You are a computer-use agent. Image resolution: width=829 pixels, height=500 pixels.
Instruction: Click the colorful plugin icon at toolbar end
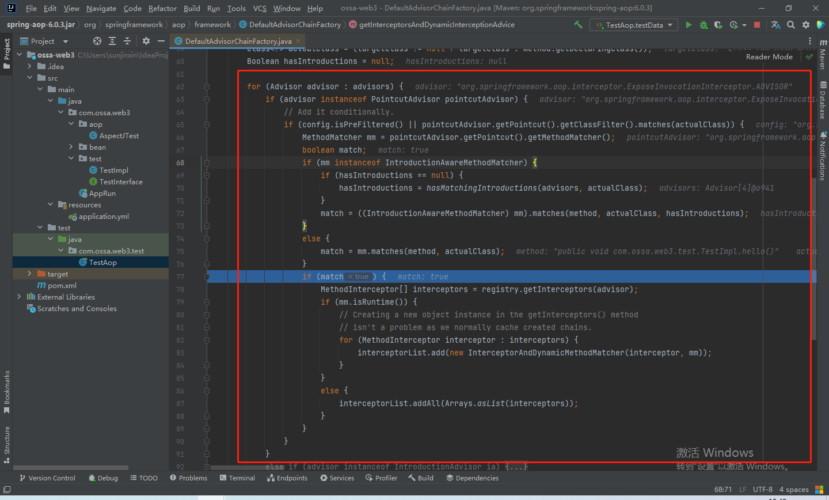point(821,25)
